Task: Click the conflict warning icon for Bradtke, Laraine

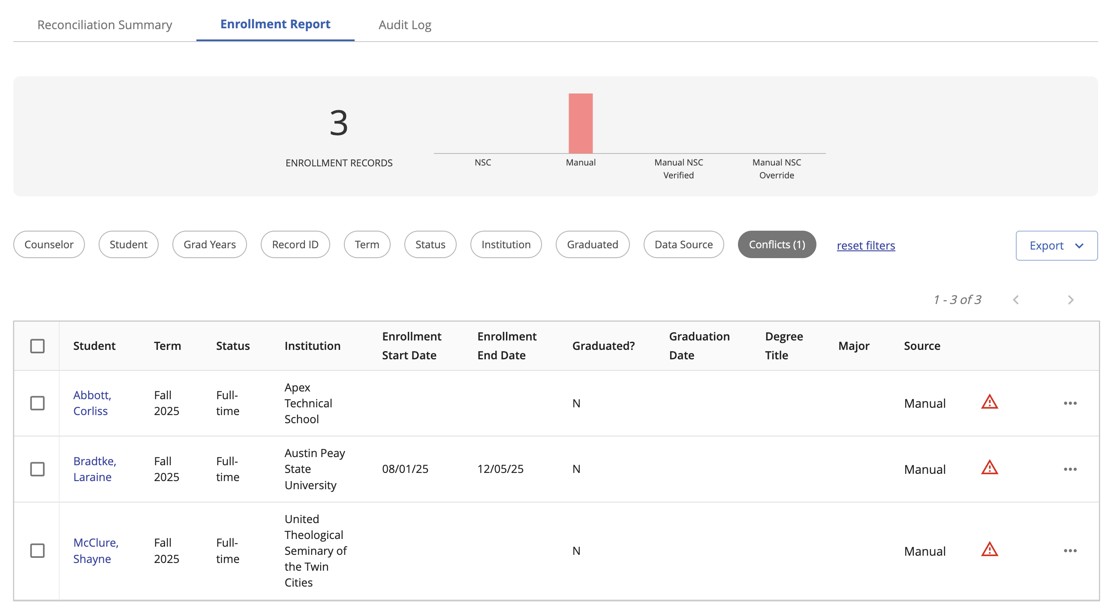Action: point(989,468)
